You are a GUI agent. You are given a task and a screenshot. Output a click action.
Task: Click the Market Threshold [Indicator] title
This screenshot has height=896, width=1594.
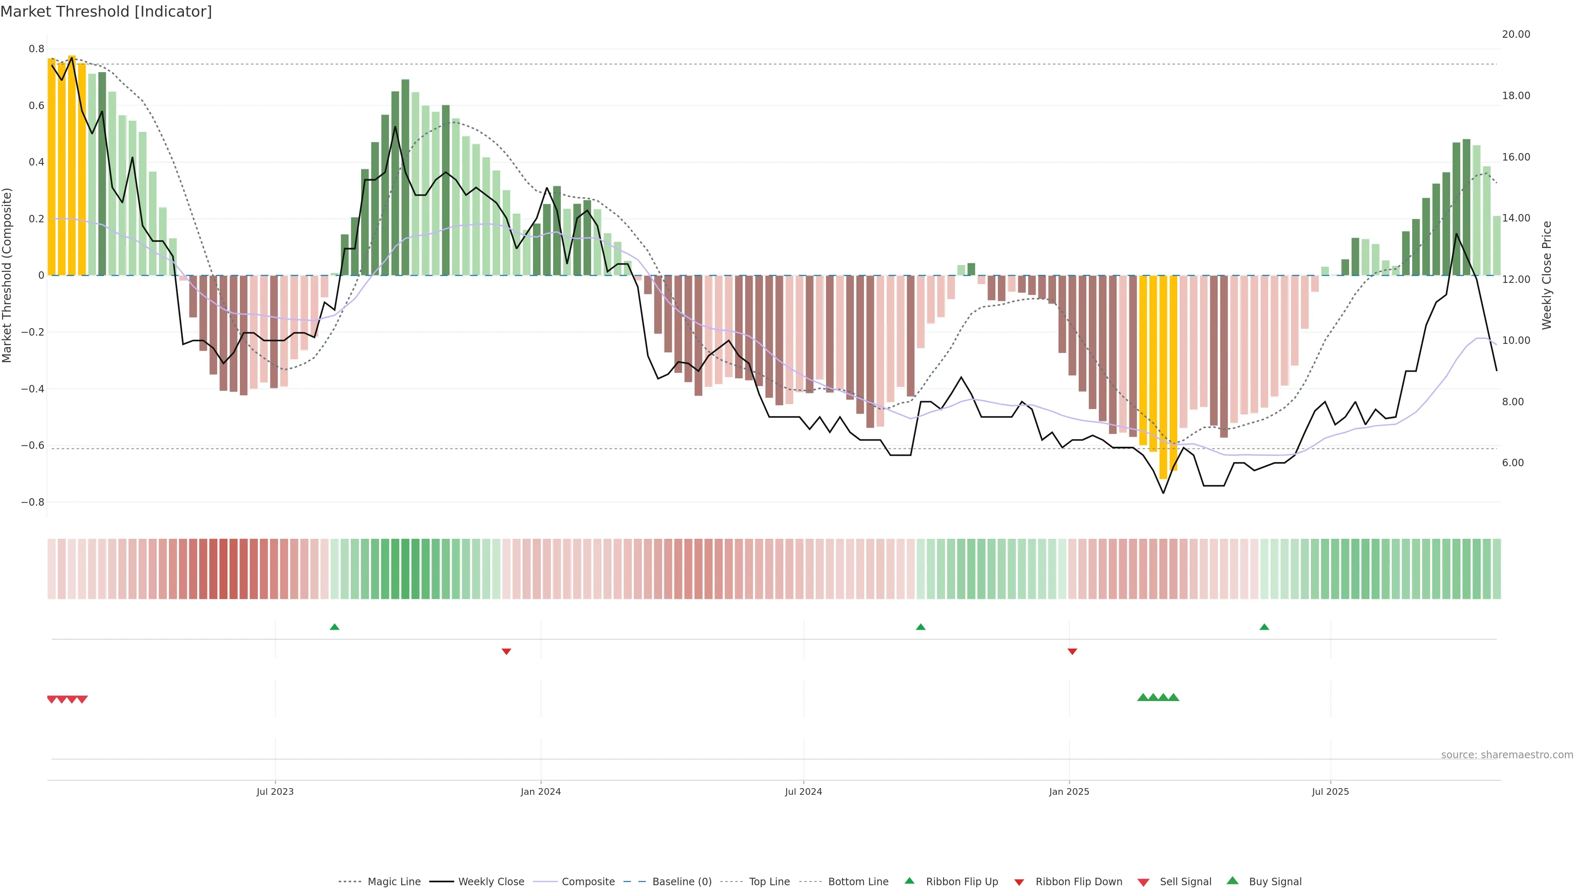point(106,12)
